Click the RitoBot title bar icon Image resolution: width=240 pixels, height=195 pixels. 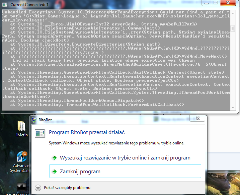tap(34, 120)
